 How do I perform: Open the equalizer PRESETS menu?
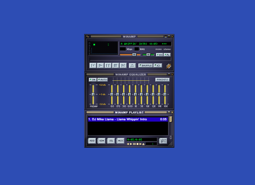162,80
